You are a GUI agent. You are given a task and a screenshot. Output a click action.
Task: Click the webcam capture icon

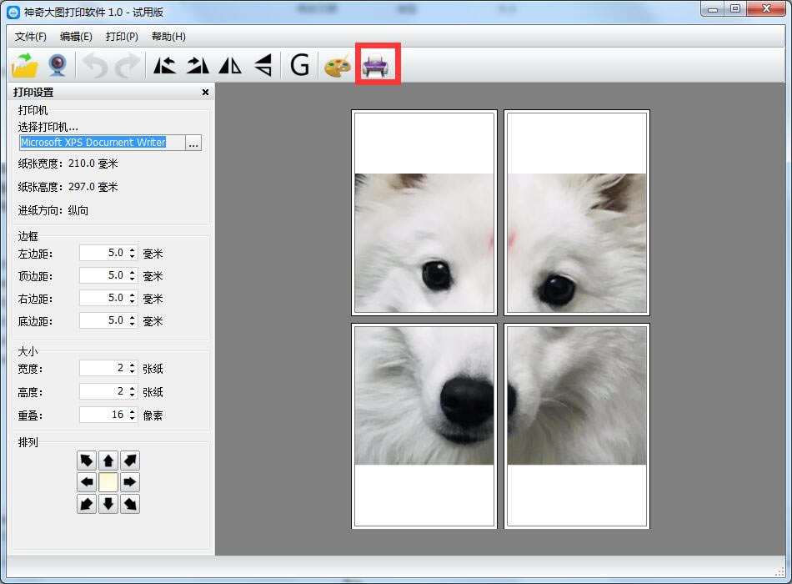(58, 65)
